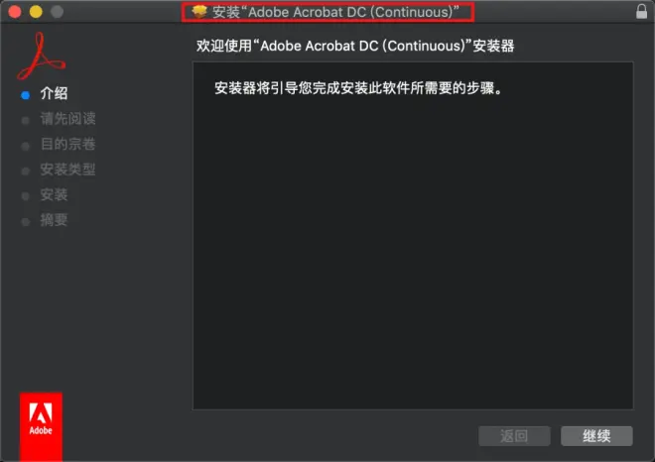Click the gray bullet beside 请先阅读
The height and width of the screenshot is (462, 655).
tap(26, 121)
